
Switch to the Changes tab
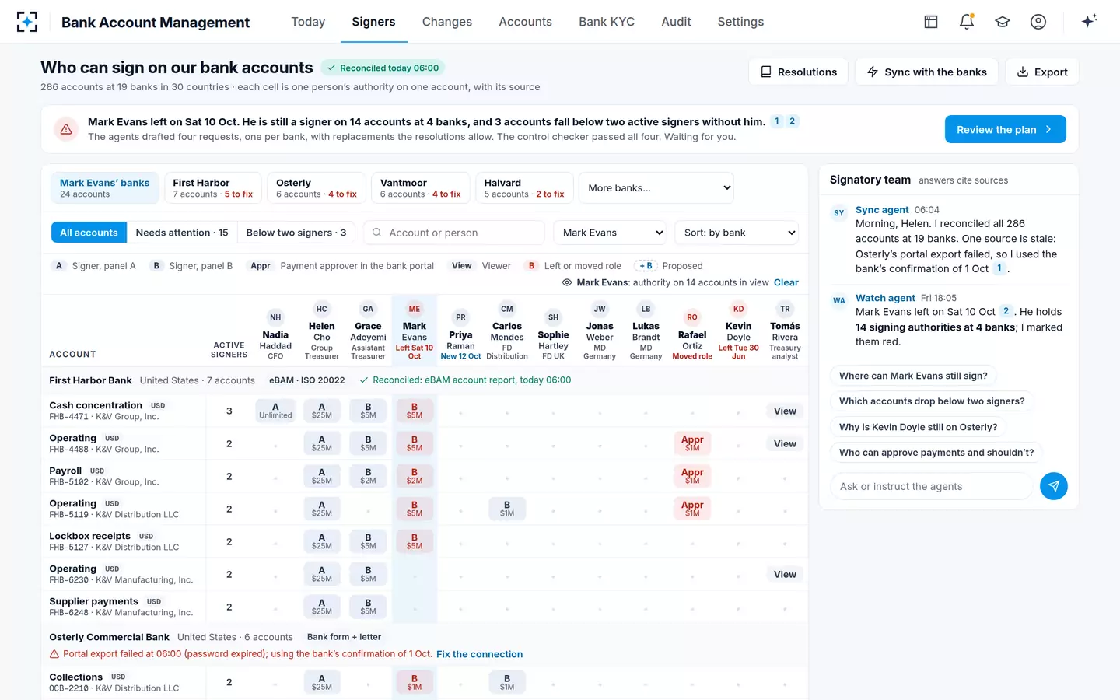447,22
